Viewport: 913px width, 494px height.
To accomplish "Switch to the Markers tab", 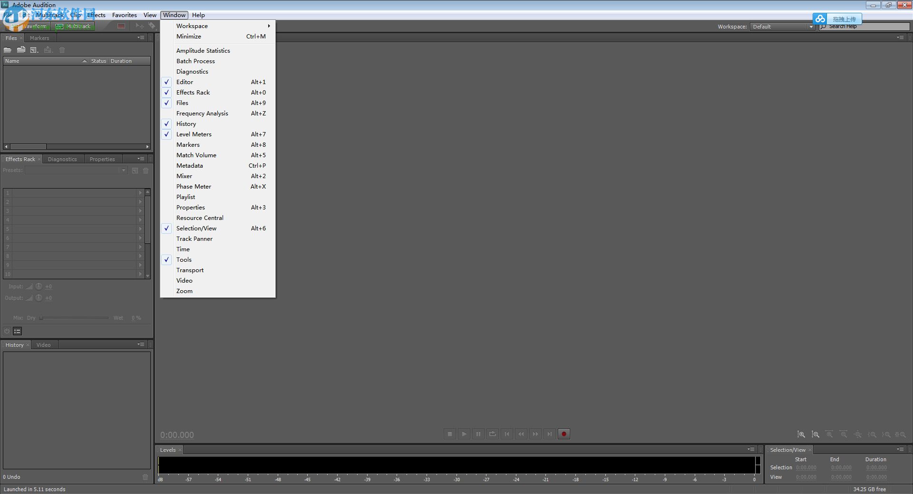I will 40,38.
